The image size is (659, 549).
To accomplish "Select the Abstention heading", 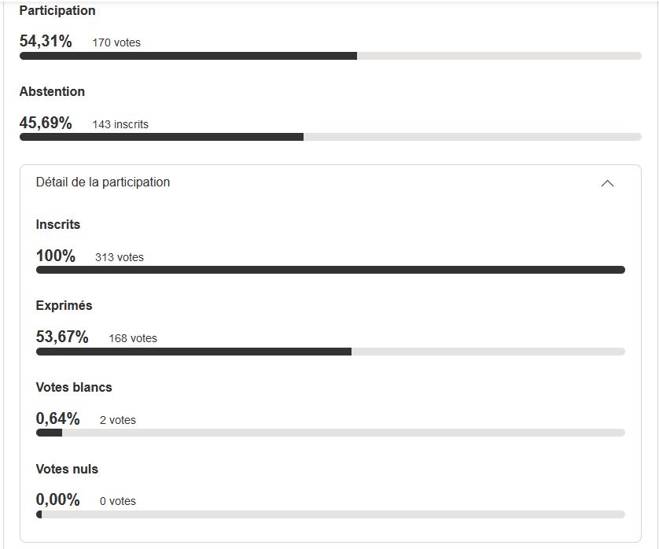I will [x=52, y=91].
